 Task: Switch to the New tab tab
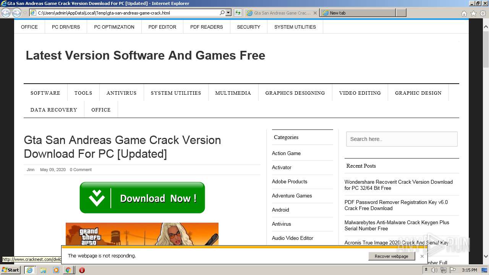coord(358,13)
